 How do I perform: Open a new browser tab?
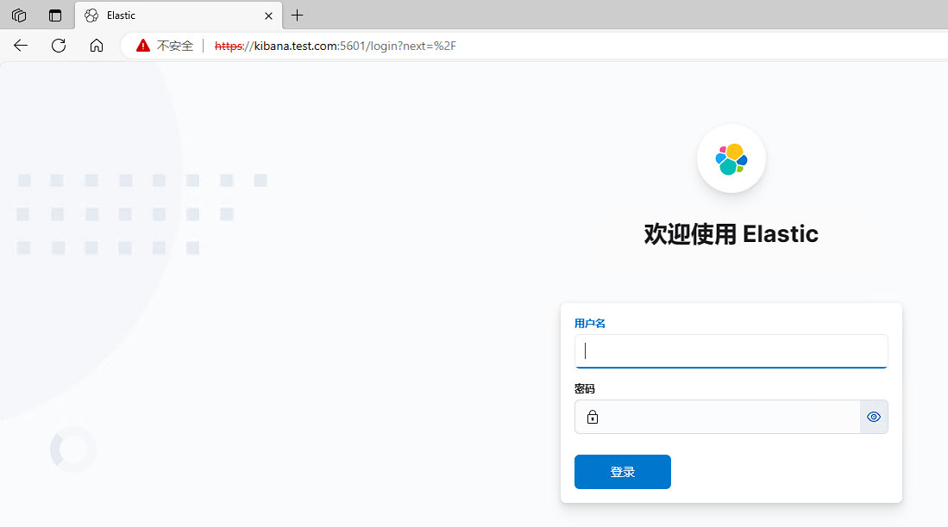(297, 15)
